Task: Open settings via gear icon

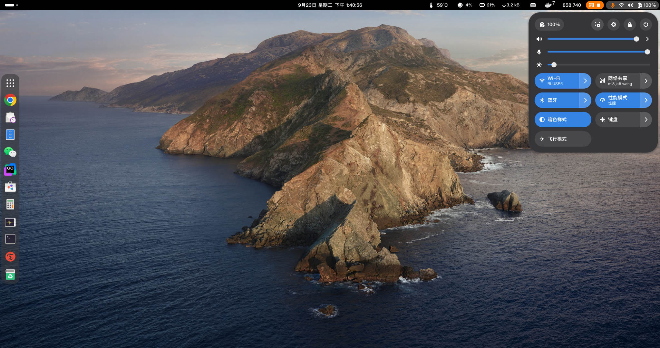Action: point(614,24)
